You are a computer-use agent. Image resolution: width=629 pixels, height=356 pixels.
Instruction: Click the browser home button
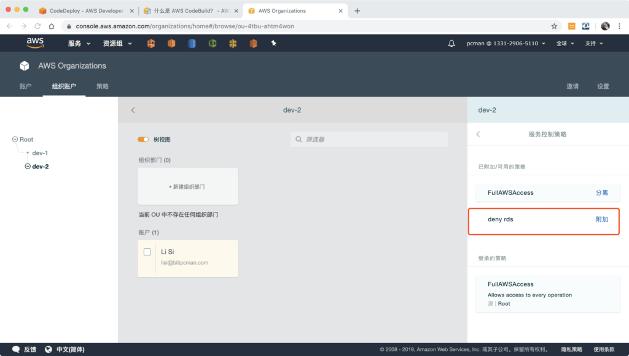pos(52,26)
